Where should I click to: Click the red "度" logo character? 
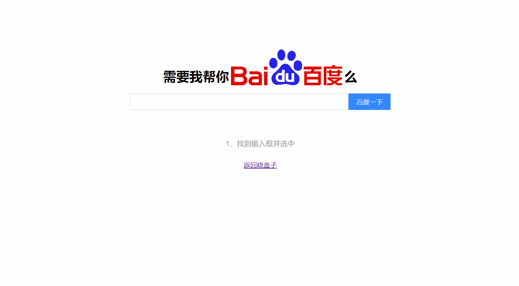(333, 76)
